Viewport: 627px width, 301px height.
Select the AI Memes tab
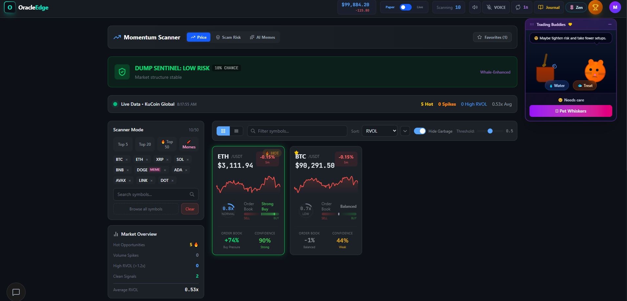tap(262, 37)
